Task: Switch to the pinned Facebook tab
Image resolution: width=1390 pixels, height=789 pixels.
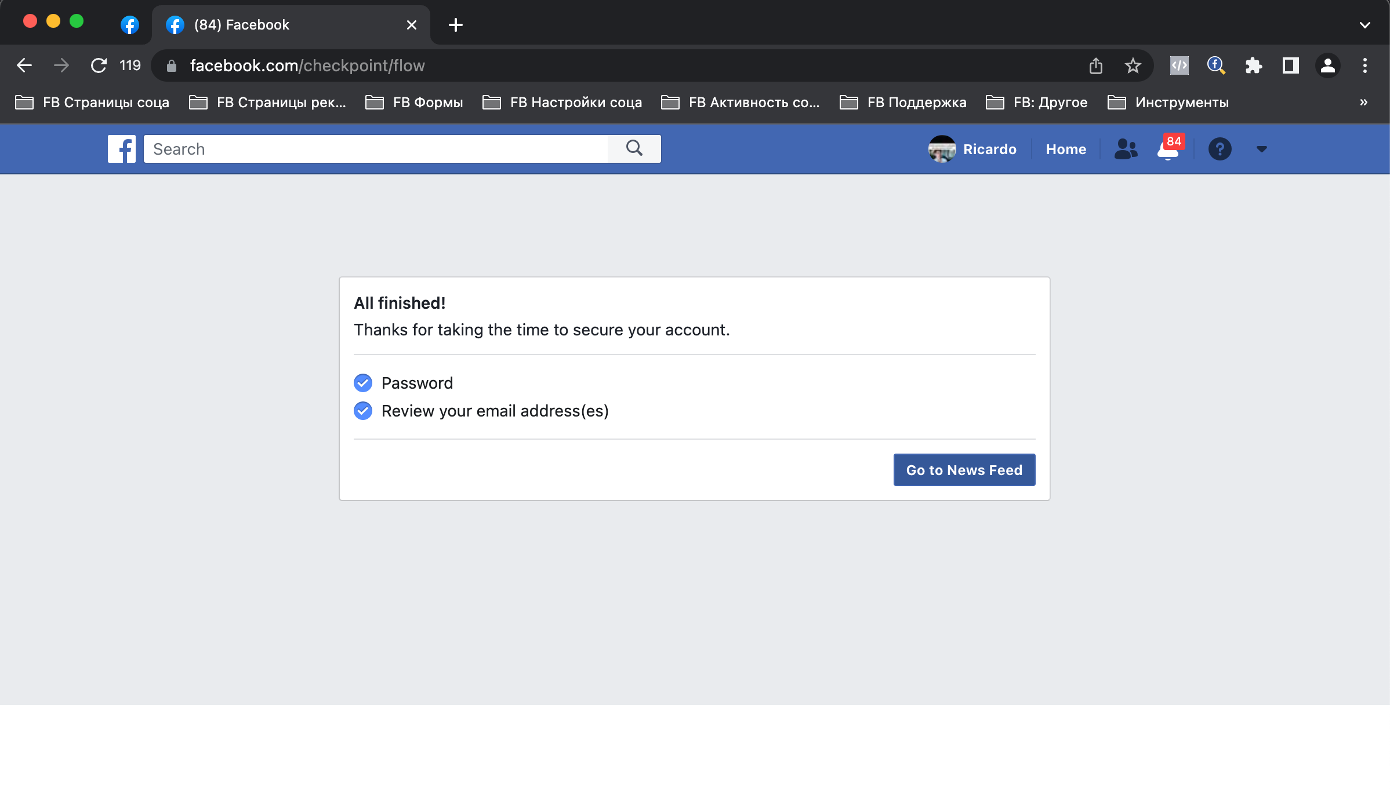Action: pyautogui.click(x=129, y=25)
